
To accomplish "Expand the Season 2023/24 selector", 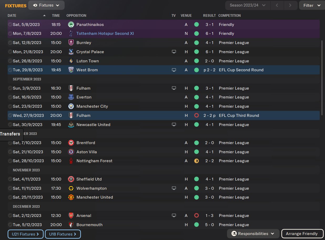I will tap(247, 5).
